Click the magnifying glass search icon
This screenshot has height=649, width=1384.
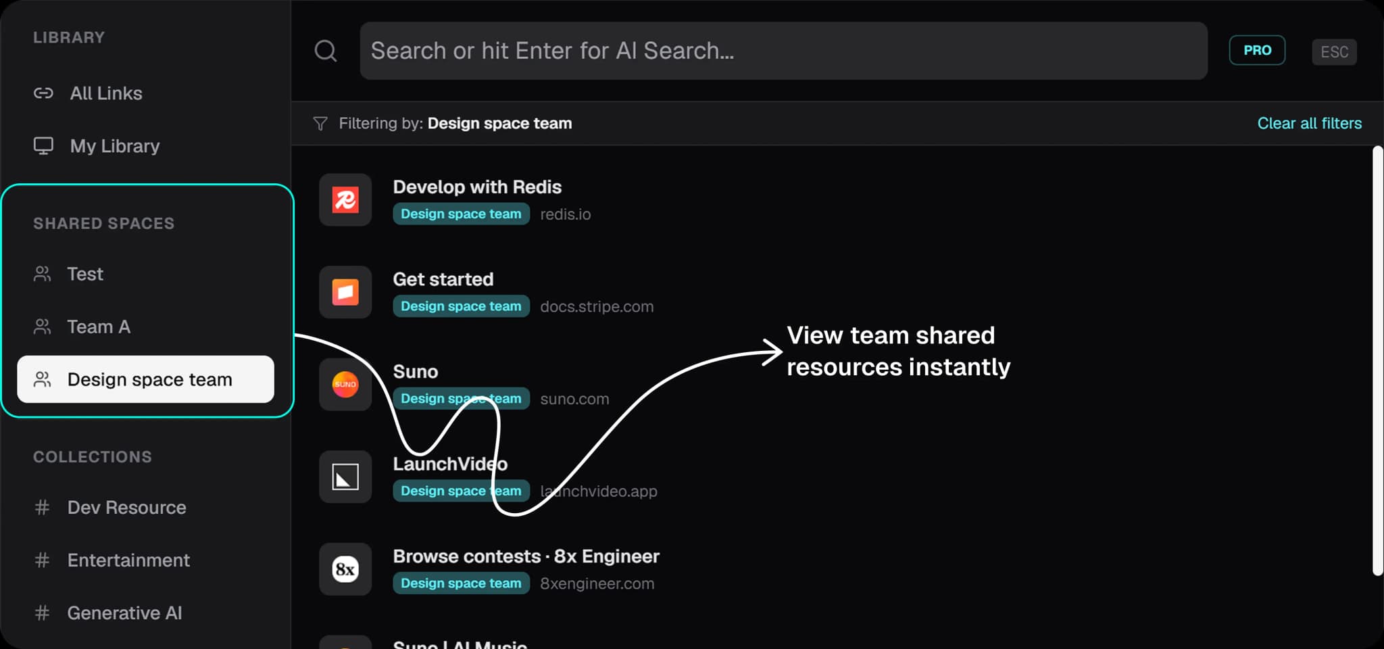326,51
